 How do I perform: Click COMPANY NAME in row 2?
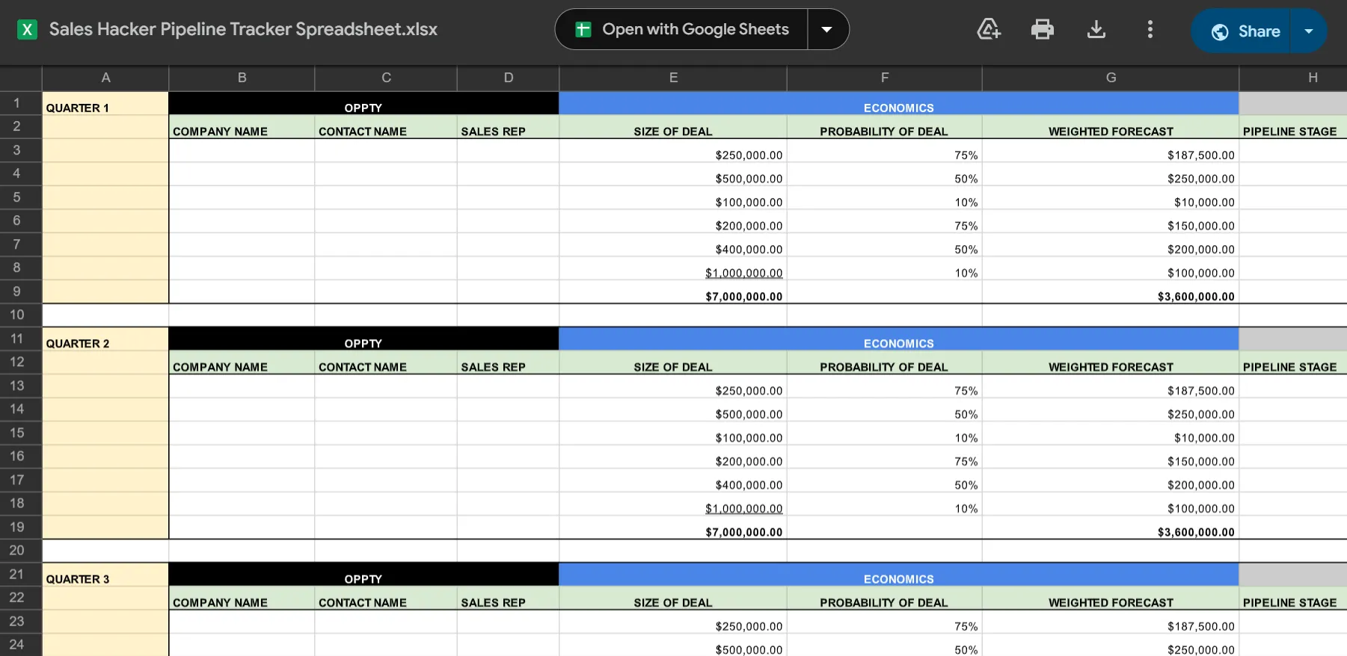coord(242,127)
